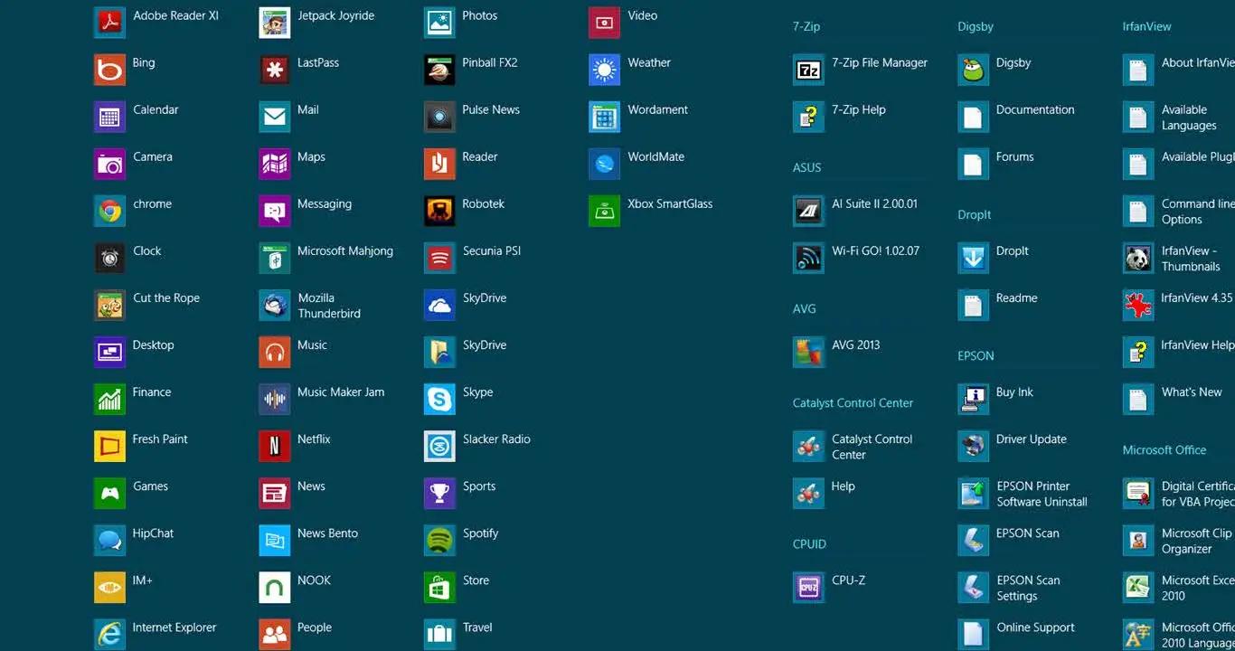
Task: Open the Netflix app icon
Action: pos(275,446)
